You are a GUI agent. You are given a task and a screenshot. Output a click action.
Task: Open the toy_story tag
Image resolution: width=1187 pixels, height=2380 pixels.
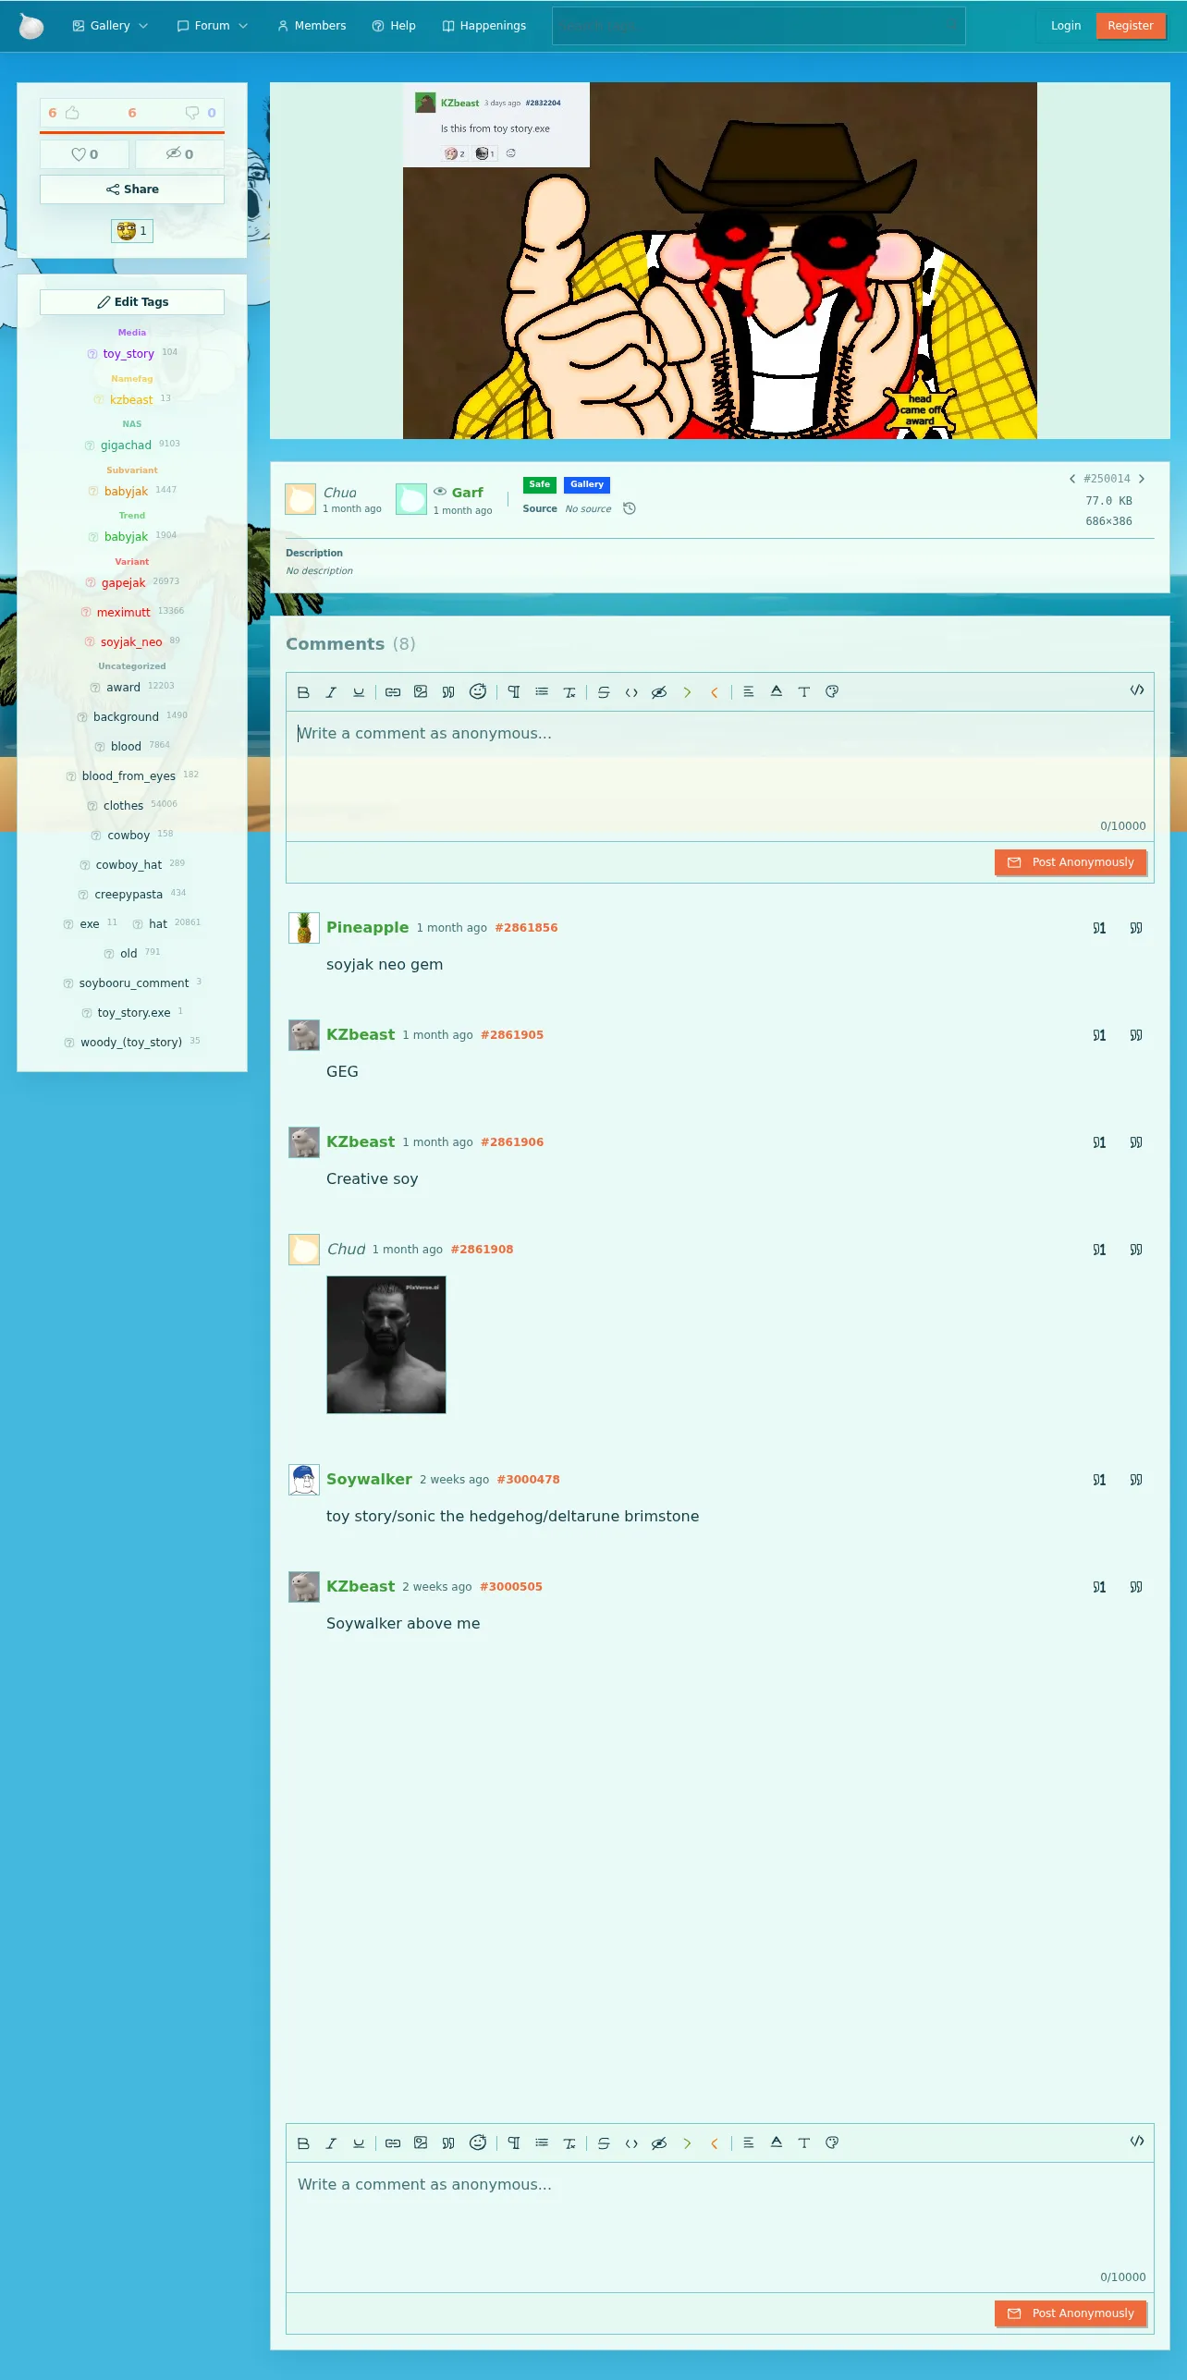point(128,354)
